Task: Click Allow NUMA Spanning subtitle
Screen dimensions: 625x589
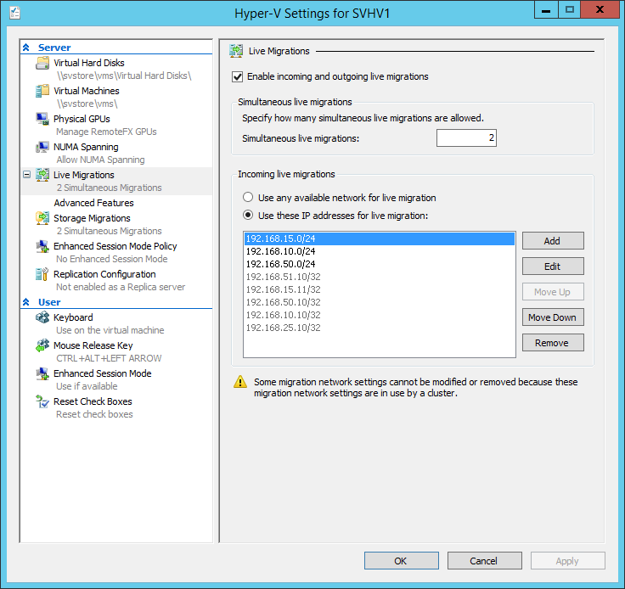Action: [x=100, y=160]
